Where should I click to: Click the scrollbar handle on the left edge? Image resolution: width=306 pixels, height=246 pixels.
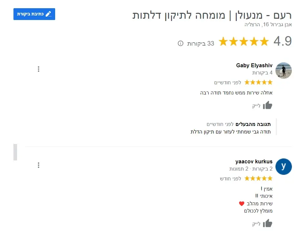coord(15,152)
